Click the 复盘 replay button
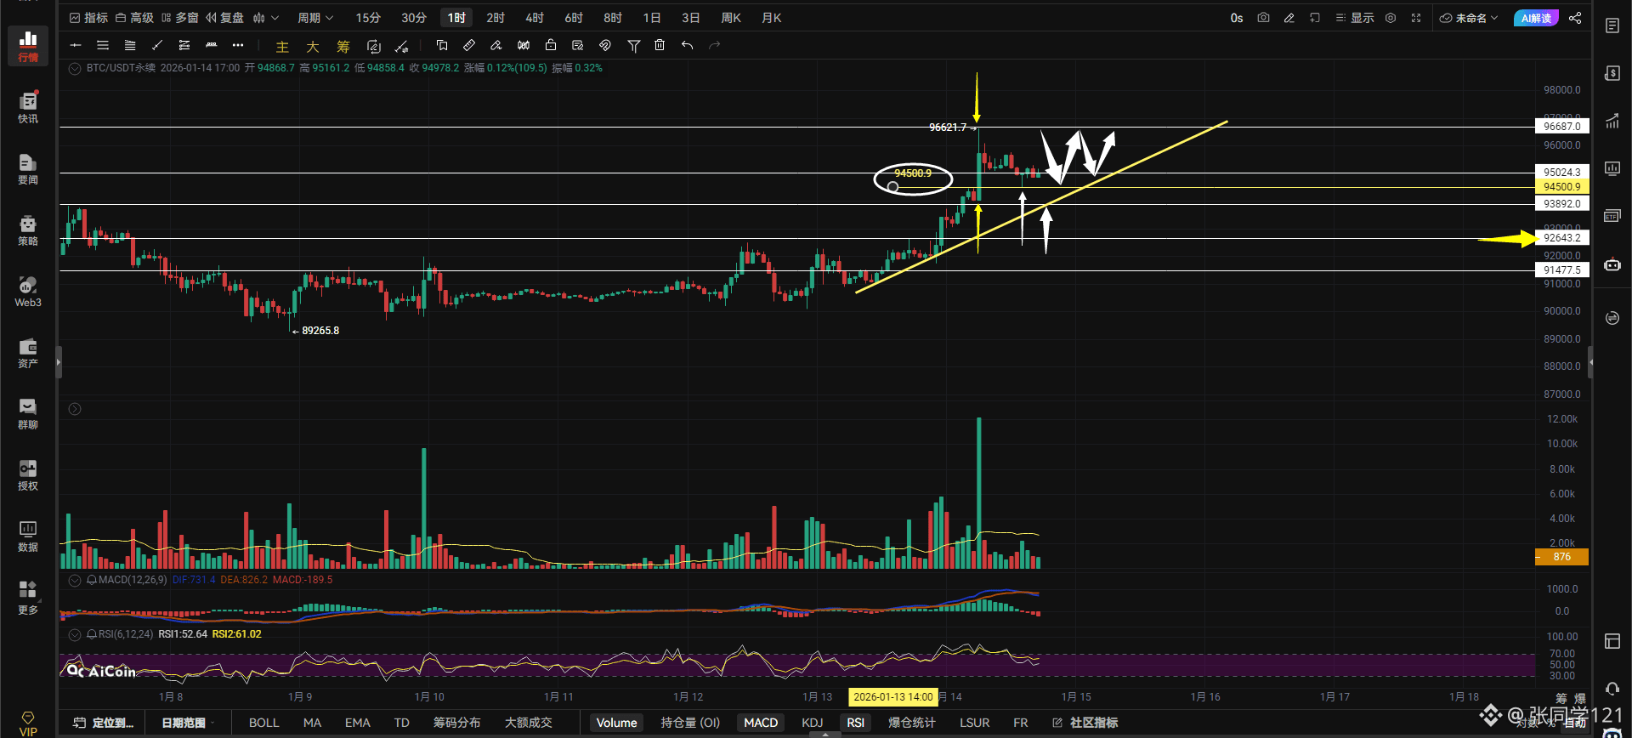This screenshot has width=1632, height=738. pyautogui.click(x=225, y=18)
